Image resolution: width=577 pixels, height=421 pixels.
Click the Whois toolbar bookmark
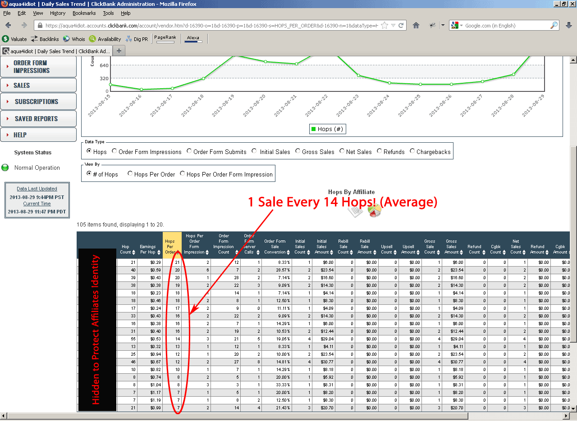tap(74, 39)
